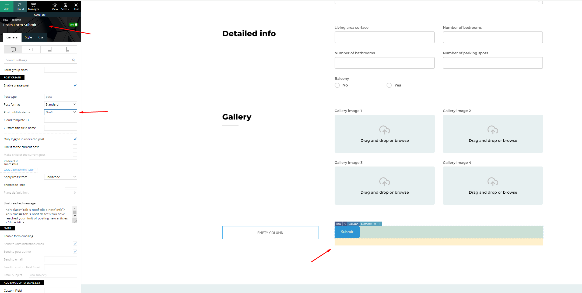Image resolution: width=582 pixels, height=293 pixels.
Task: Select tablet portrait viewport icon
Action: 50,49
